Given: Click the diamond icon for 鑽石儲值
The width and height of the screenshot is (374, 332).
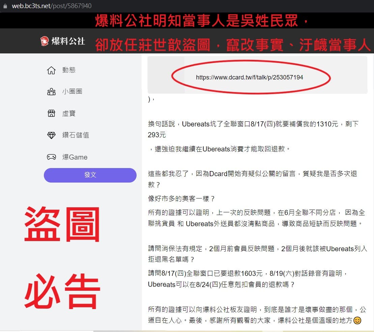Looking at the screenshot, I should click(51, 135).
